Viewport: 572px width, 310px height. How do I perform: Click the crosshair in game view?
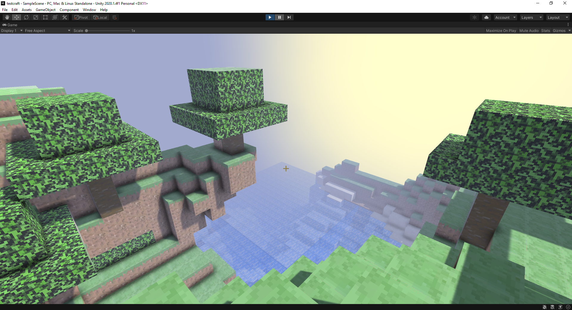click(286, 169)
